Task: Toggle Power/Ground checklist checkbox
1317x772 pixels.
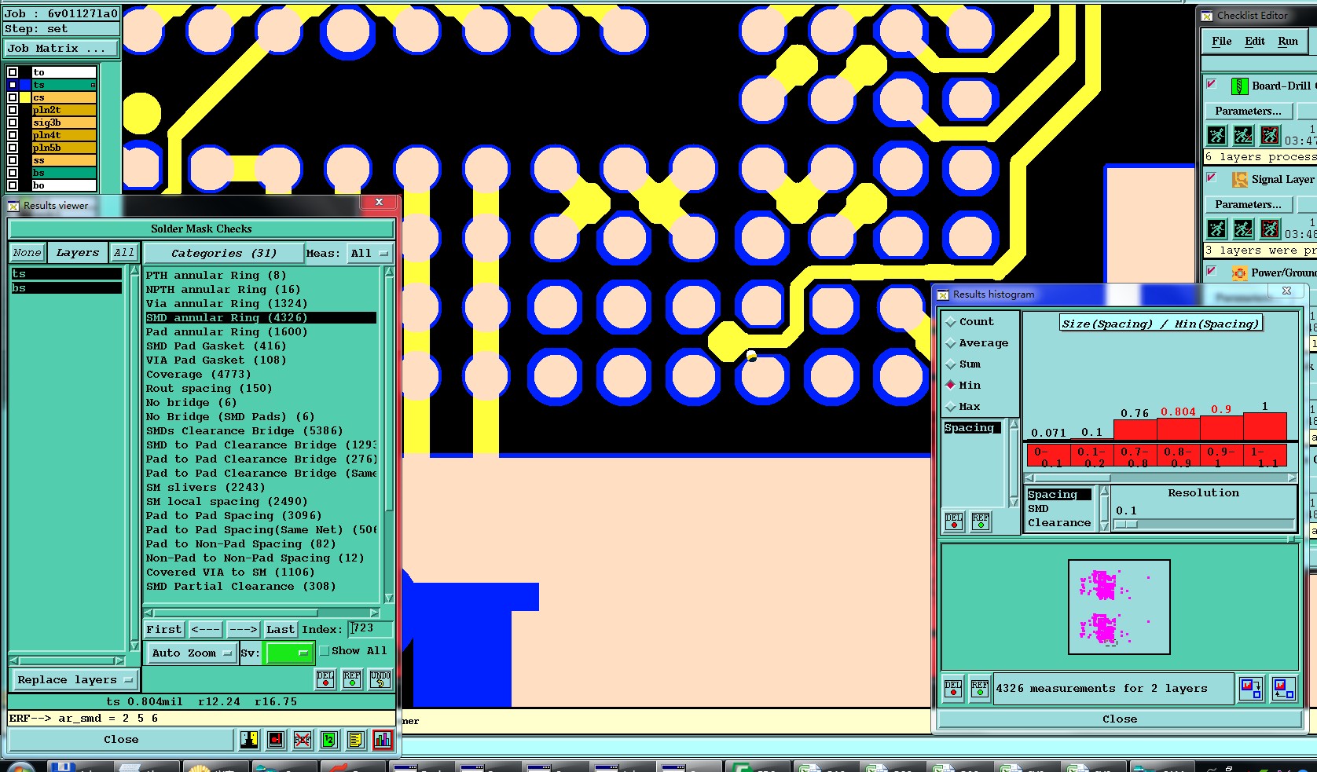Action: pos(1212,271)
